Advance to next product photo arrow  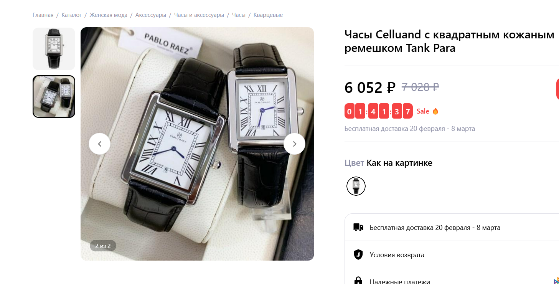point(294,144)
